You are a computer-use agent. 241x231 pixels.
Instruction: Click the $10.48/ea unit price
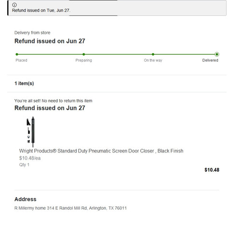[x=30, y=158]
